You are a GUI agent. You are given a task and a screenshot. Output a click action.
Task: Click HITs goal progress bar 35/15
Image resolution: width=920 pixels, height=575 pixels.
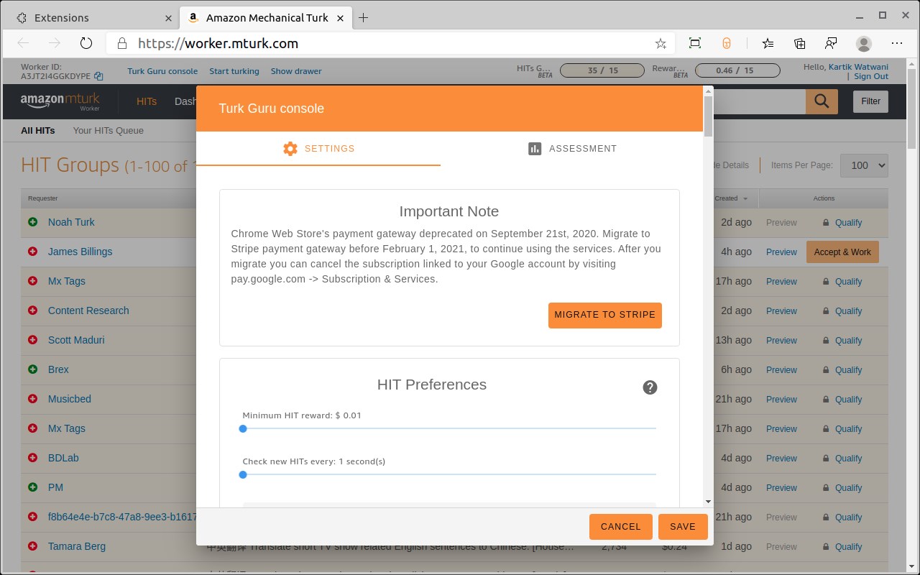[x=602, y=70]
